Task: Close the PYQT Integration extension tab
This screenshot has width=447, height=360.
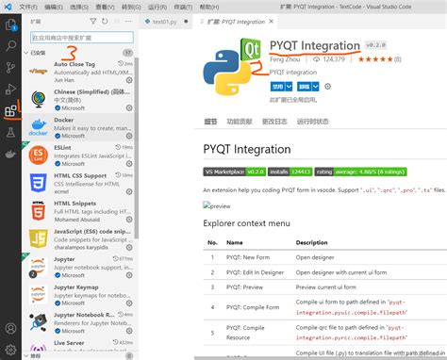Action: click(272, 22)
